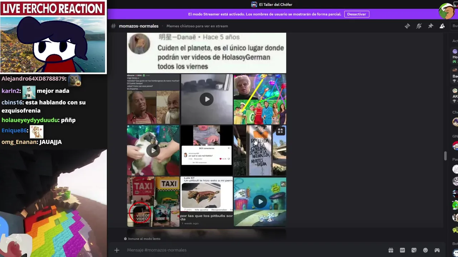Play the gray room video thumbnail
This screenshot has height=257, width=458.
[x=206, y=99]
